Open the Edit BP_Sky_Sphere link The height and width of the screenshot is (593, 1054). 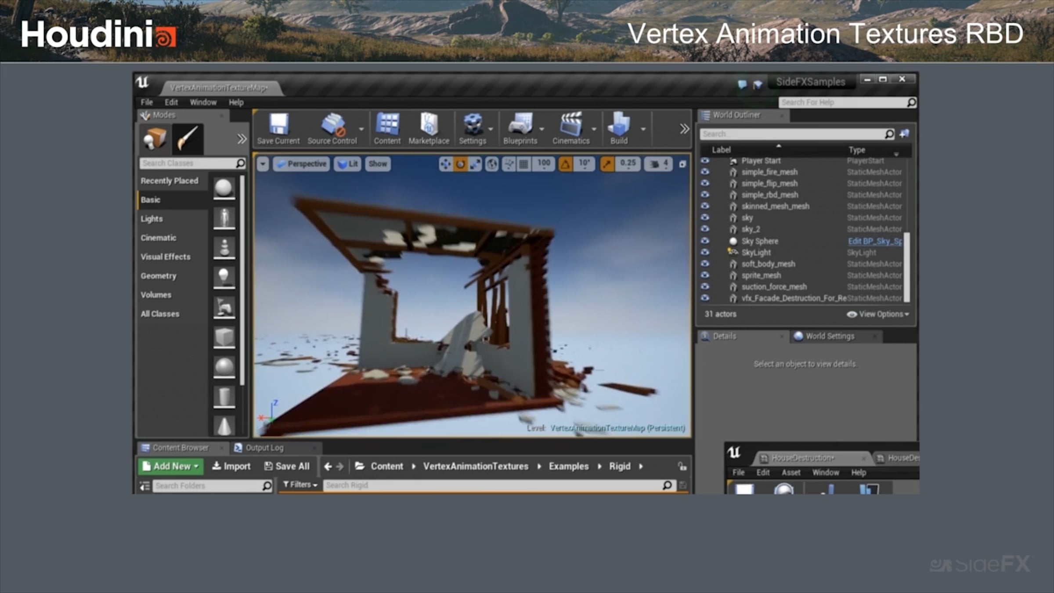click(x=875, y=241)
